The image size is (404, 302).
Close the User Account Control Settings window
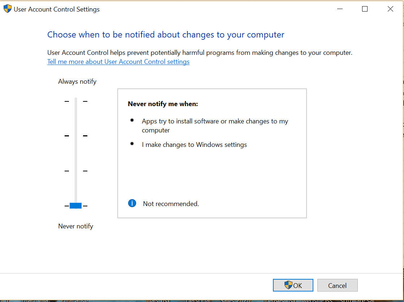point(390,9)
